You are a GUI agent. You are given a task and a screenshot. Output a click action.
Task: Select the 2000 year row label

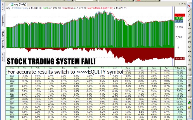click(x=12, y=102)
